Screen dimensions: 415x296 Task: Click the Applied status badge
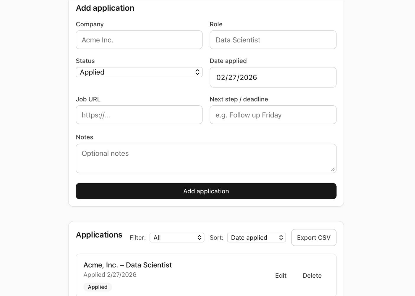[98, 287]
